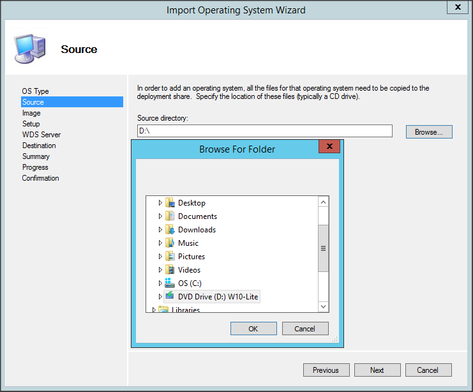Click the Music folder icon
The image size is (473, 392).
pyautogui.click(x=170, y=243)
